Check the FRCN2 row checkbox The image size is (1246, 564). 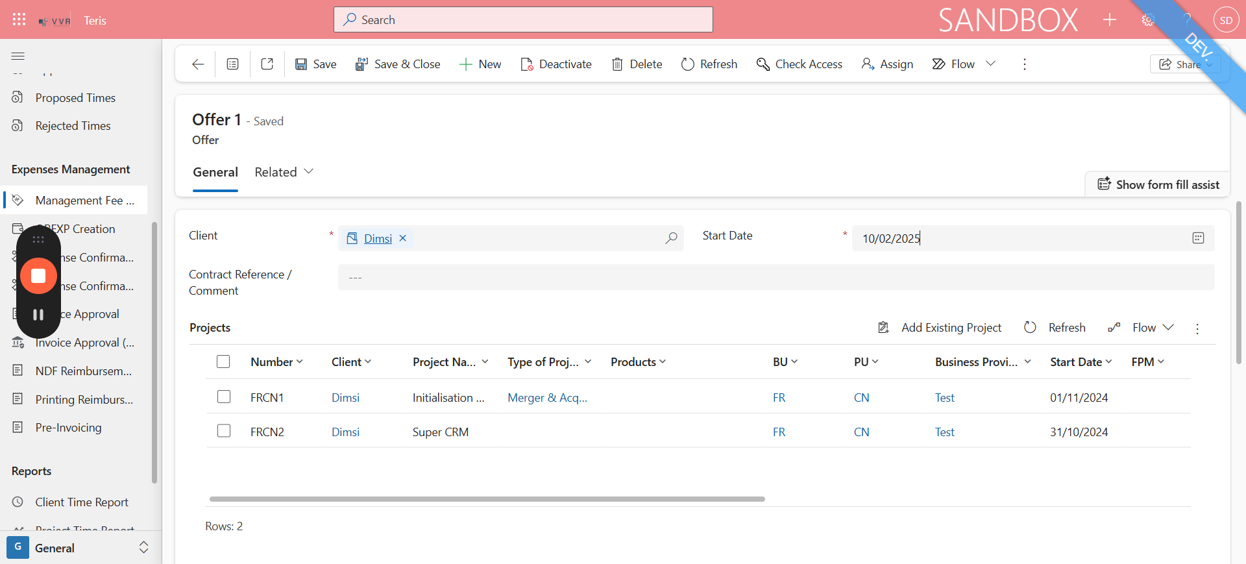[224, 431]
